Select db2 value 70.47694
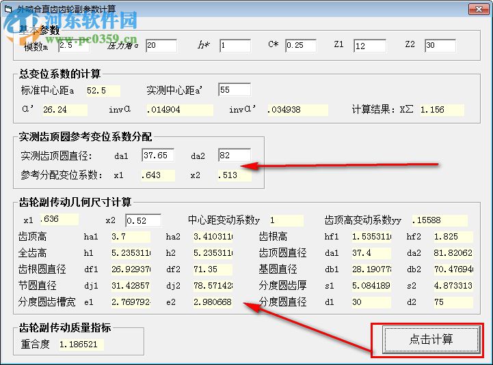Viewport: 493px width, 365px height. coord(453,269)
